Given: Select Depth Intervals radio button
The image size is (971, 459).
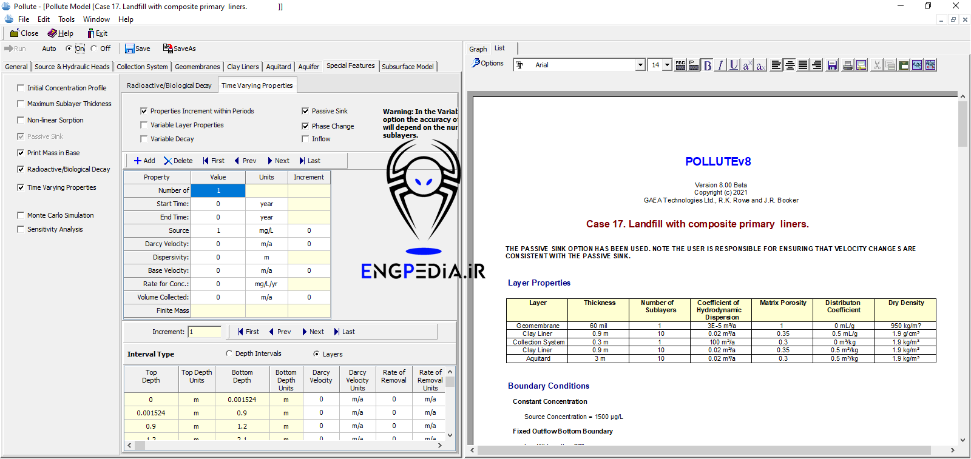Looking at the screenshot, I should pos(229,353).
